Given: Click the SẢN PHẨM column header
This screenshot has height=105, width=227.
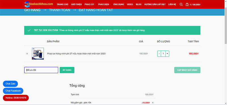Looking at the screenshot, I should click(53, 41).
